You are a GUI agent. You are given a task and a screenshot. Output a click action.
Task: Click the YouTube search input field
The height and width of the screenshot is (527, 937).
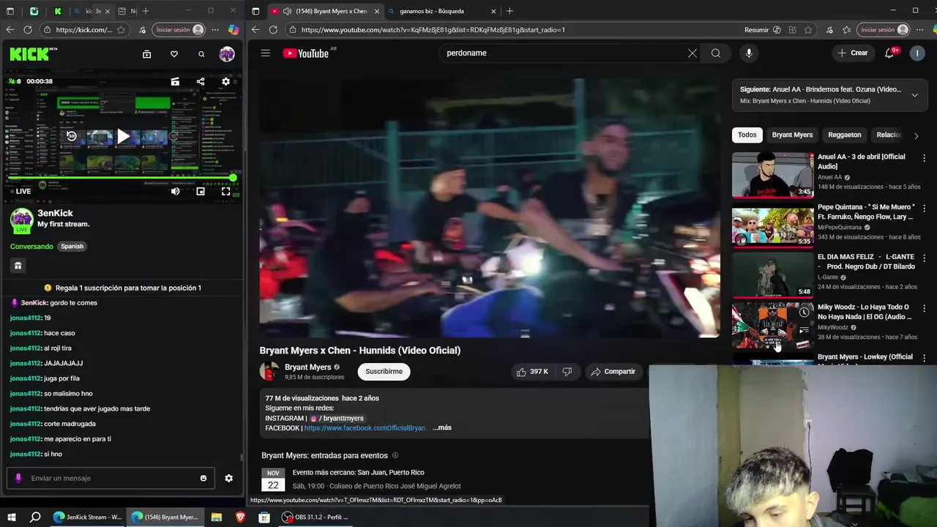[x=564, y=53]
